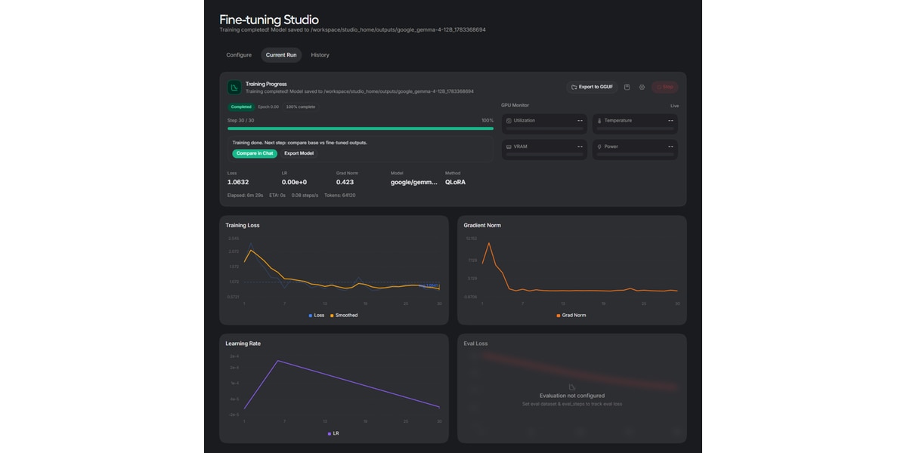
Task: Click the Compare in Chat button
Action: pos(255,153)
